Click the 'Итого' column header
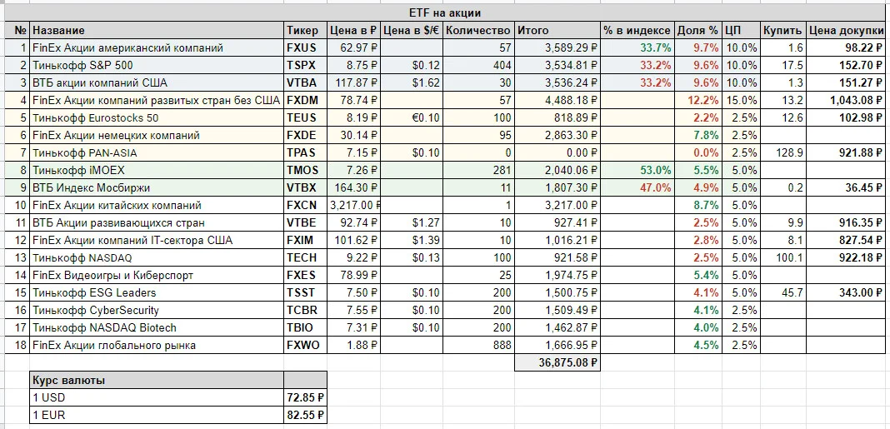The width and height of the screenshot is (890, 429). tap(557, 31)
